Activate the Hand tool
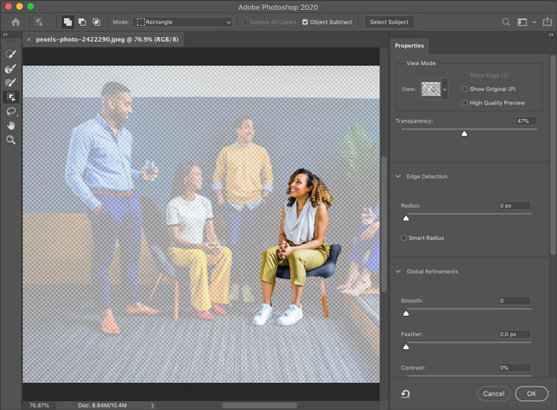The width and height of the screenshot is (557, 410). tap(10, 125)
